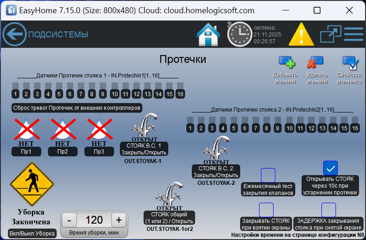Open the system clock icon

click(x=239, y=34)
